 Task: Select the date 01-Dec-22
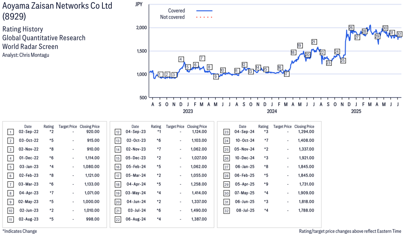coord(29,158)
